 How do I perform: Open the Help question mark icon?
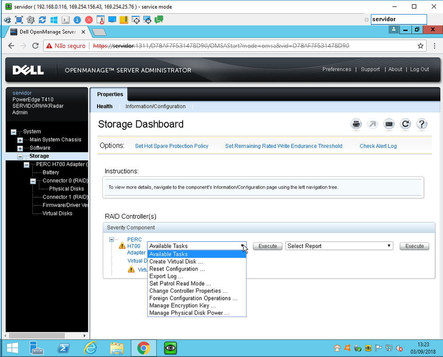[422, 124]
